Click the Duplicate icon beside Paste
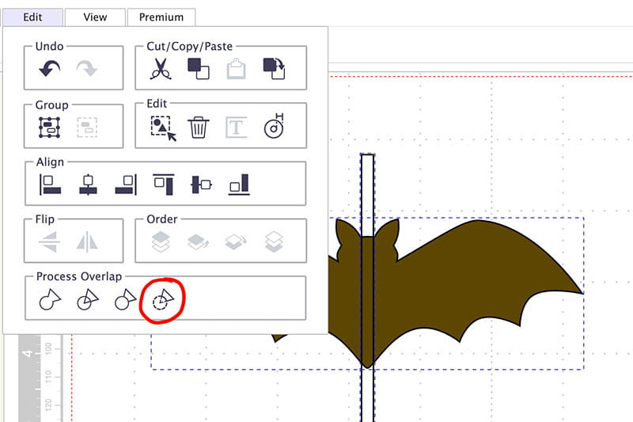 pyautogui.click(x=274, y=70)
